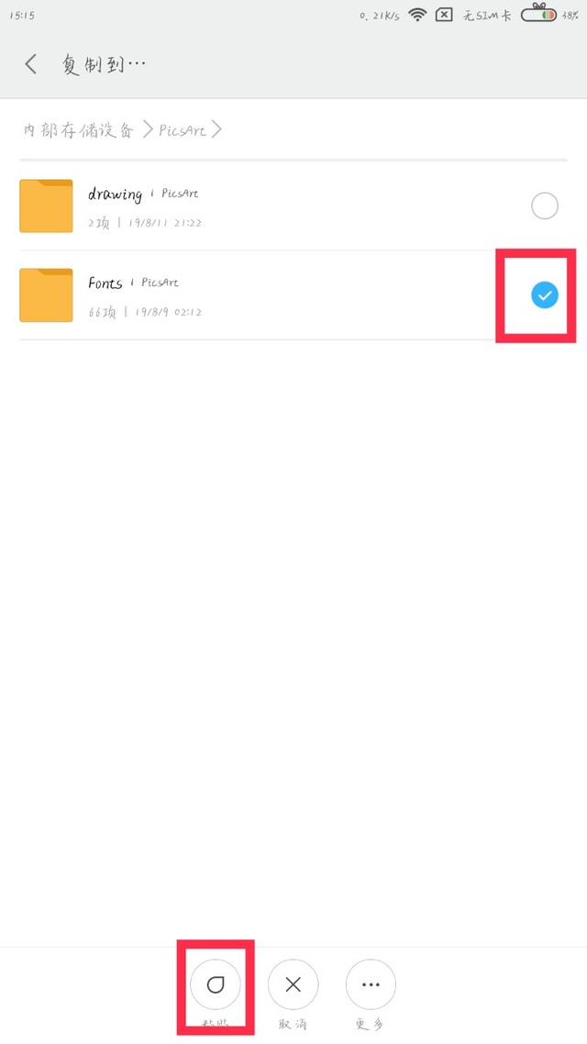This screenshot has height=1044, width=587.
Task: Tap the chevron after PicsArt breadcrumb
Action: [x=216, y=129]
